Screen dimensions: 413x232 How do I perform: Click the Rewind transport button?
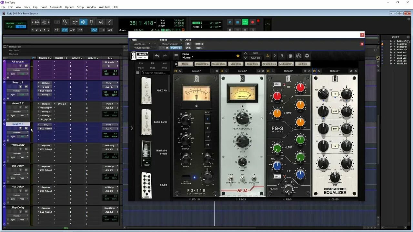(x=237, y=30)
